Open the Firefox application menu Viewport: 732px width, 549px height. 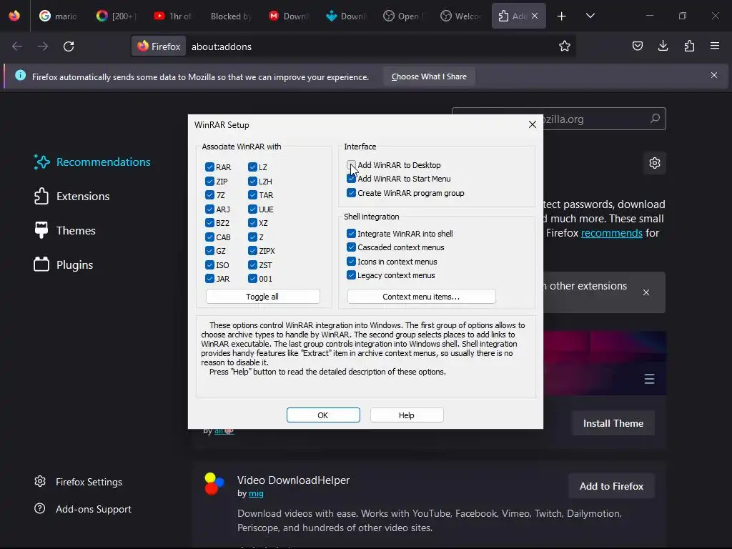click(715, 46)
